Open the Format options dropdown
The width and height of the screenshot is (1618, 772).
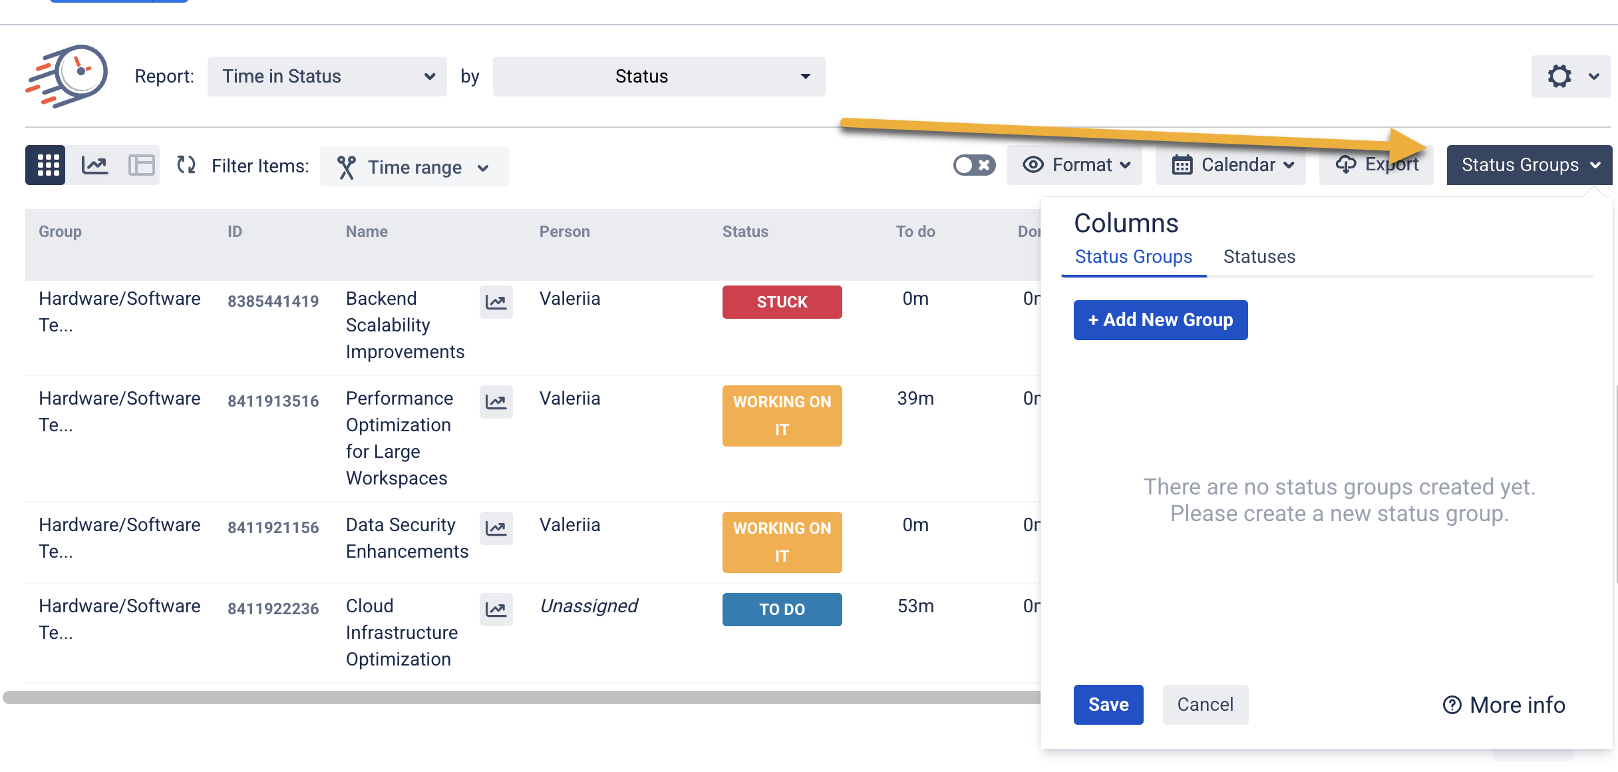coord(1074,165)
